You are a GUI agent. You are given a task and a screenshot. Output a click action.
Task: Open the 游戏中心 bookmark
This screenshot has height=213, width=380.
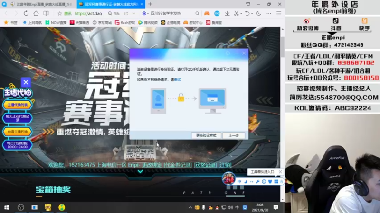[x=193, y=22]
